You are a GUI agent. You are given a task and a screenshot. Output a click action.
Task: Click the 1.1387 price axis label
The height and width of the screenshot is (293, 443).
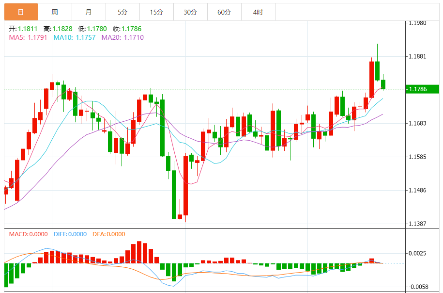[x=417, y=224]
